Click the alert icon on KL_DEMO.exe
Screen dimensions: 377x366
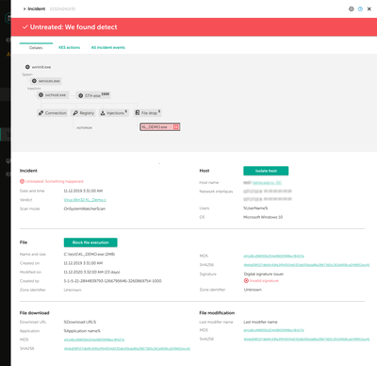coord(176,127)
